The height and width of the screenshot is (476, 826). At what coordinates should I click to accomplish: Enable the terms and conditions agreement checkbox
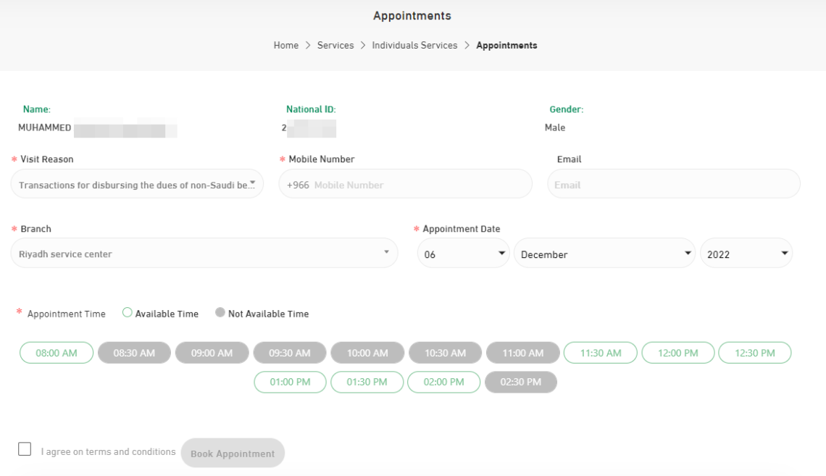pos(24,449)
